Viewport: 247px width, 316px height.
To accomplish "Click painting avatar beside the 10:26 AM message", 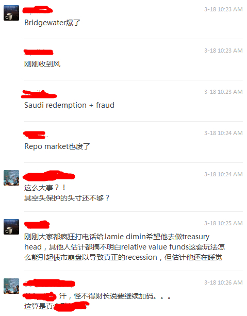I will point(11,286).
